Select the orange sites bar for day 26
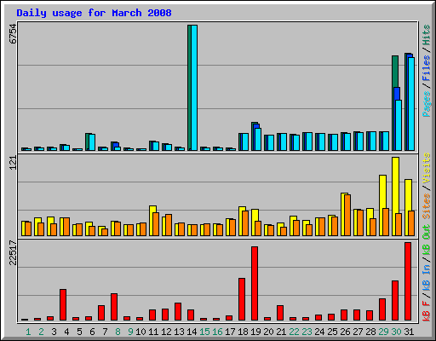 (x=347, y=215)
